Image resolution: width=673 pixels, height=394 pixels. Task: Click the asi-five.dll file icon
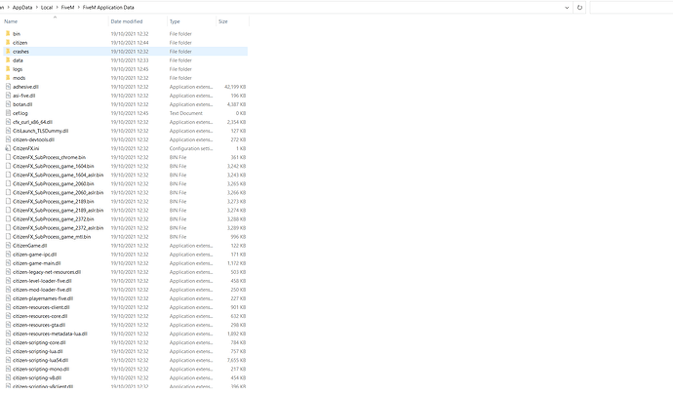click(8, 96)
